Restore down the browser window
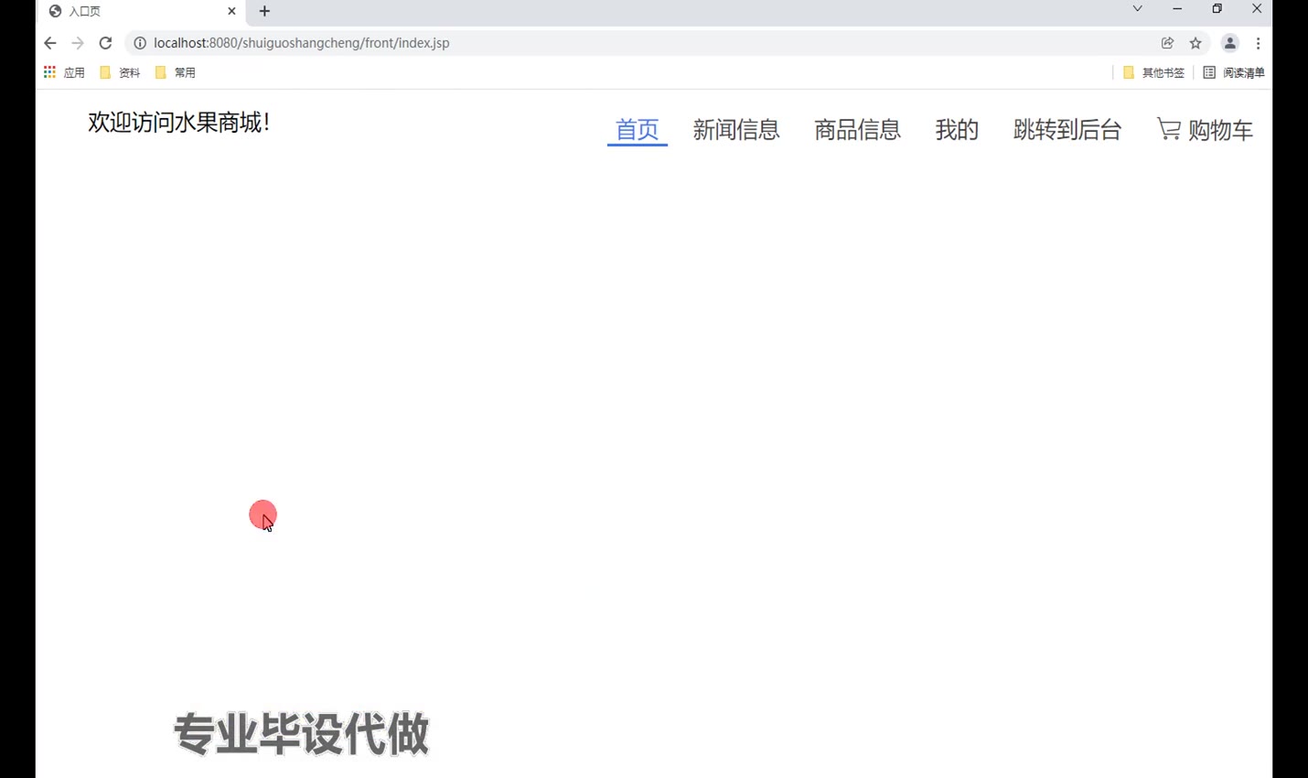The height and width of the screenshot is (778, 1308). (x=1217, y=9)
